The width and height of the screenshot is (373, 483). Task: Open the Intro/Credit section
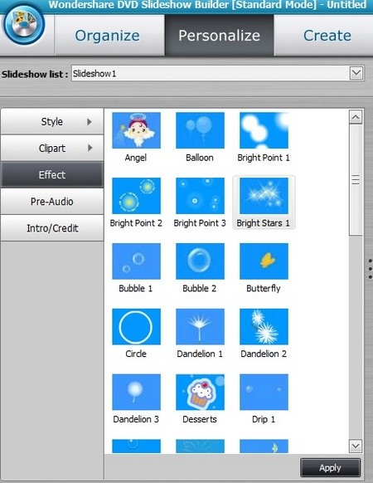[x=52, y=228]
